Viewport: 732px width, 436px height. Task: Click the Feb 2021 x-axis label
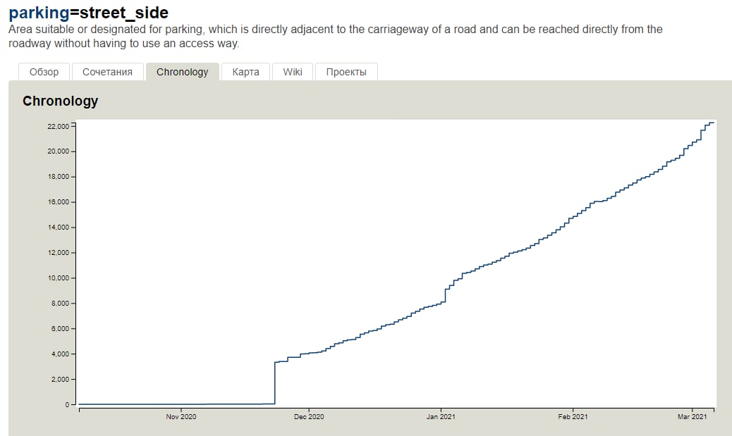[x=573, y=417]
